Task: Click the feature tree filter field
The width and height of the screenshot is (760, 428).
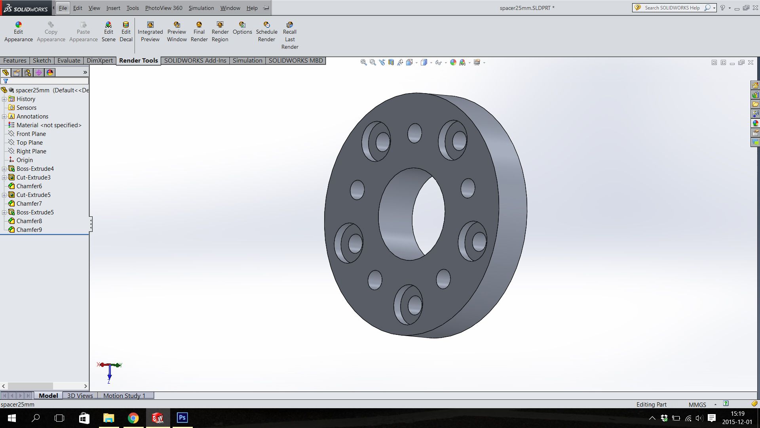Action: pos(47,81)
